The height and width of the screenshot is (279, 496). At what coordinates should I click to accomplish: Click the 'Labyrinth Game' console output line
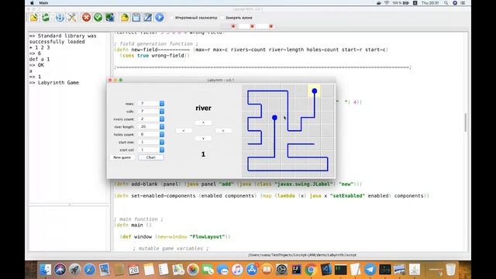tap(59, 83)
